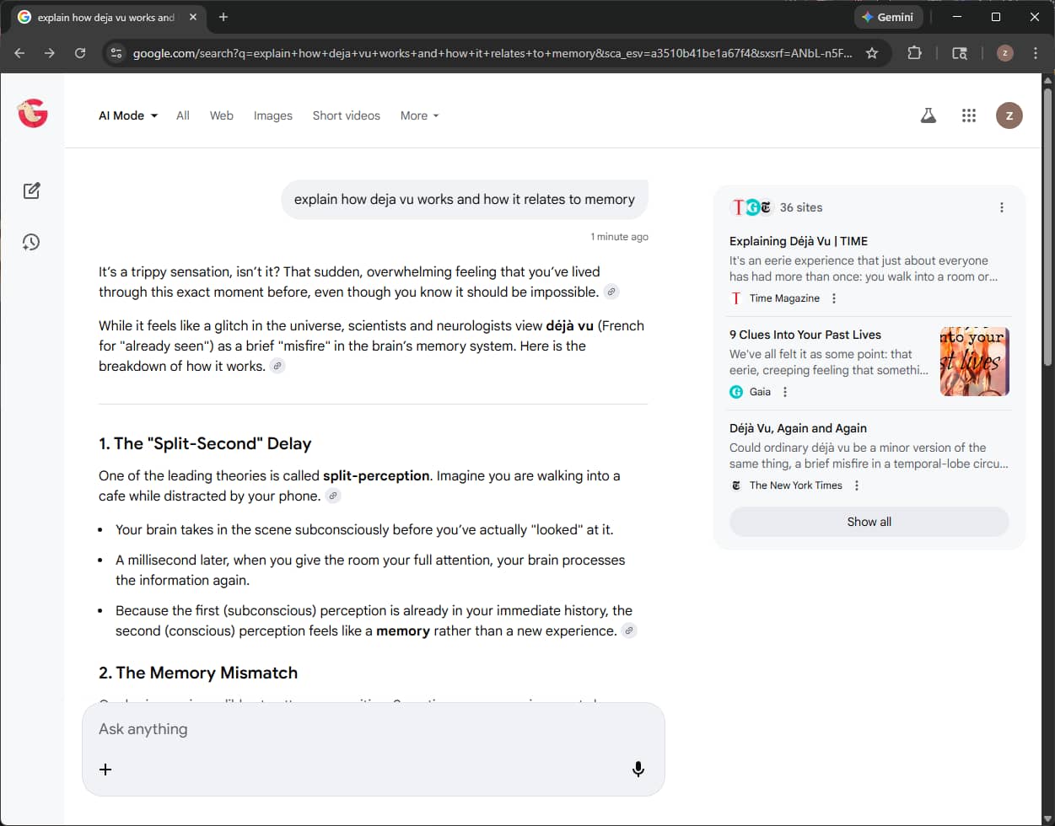Click the Gemini button in title bar
Viewport: 1055px width, 826px height.
887,17
